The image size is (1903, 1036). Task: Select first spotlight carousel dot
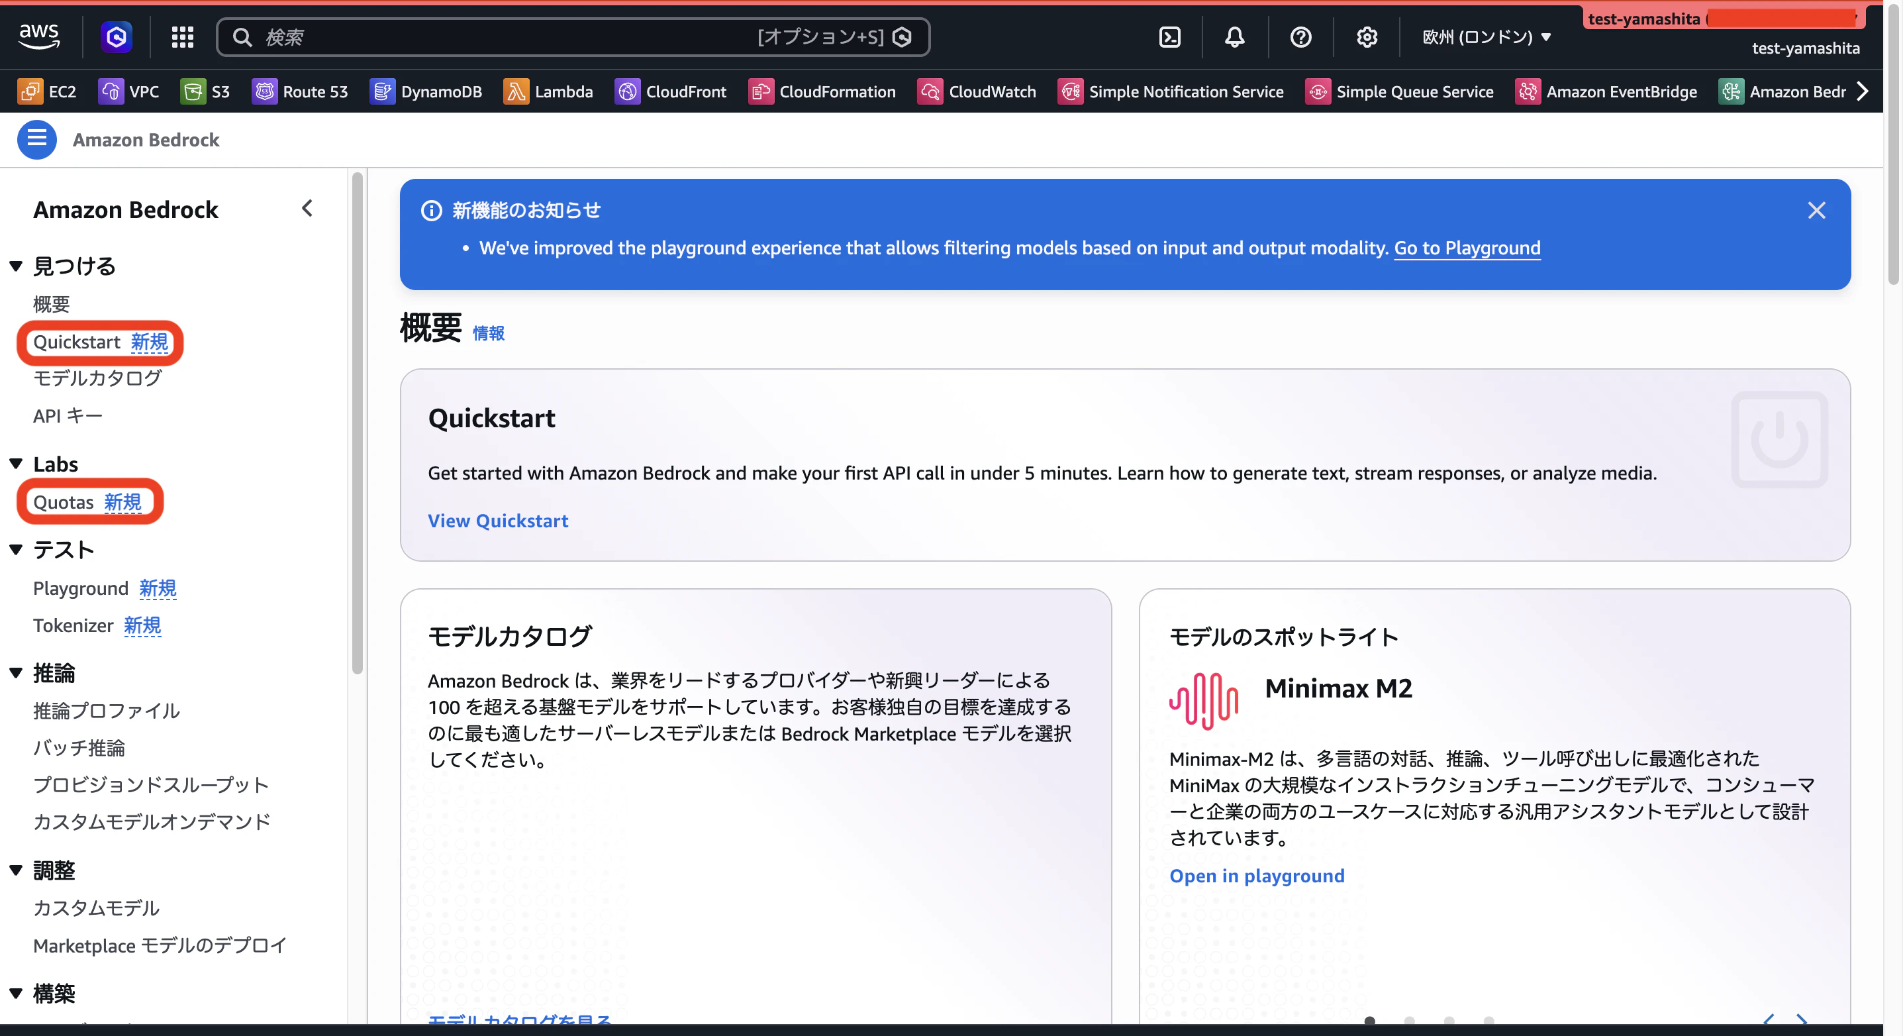(x=1369, y=1021)
